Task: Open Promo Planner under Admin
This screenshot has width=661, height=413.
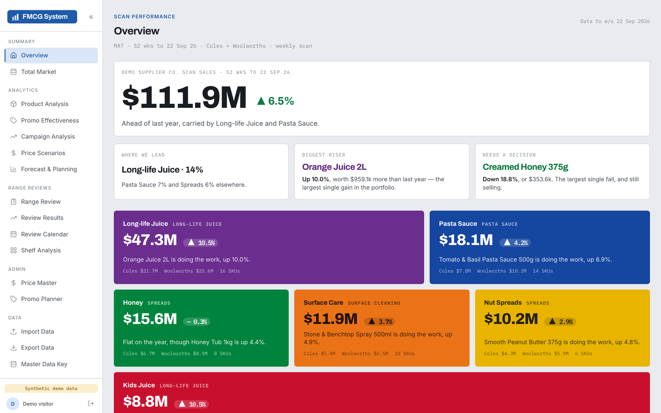Action: pyautogui.click(x=51, y=299)
